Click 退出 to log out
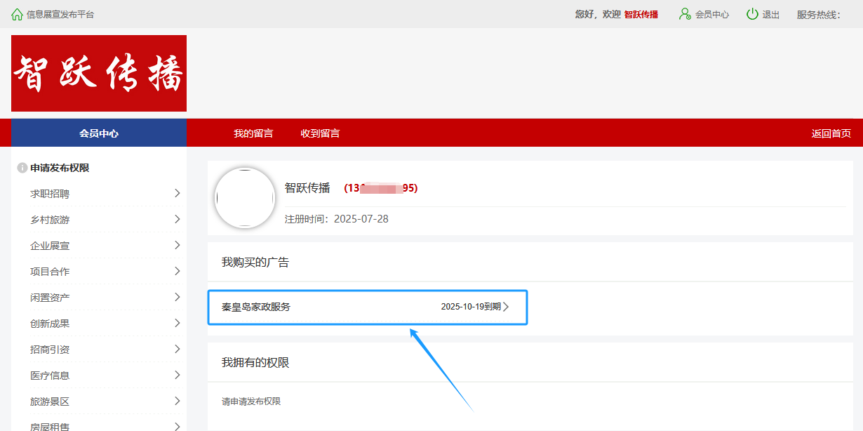The width and height of the screenshot is (863, 431). point(770,15)
